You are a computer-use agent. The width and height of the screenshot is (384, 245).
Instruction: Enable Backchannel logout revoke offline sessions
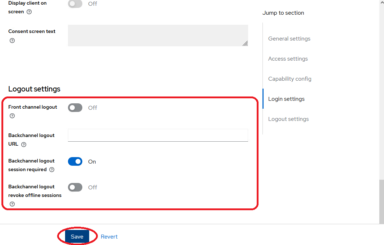75,187
